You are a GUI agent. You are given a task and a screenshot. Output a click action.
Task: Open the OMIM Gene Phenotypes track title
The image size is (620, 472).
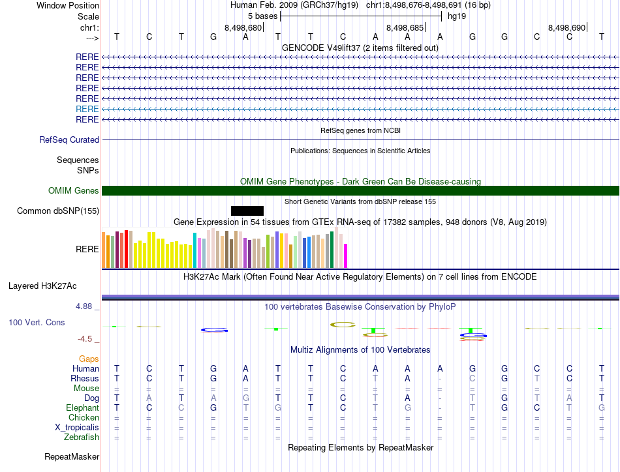[360, 181]
